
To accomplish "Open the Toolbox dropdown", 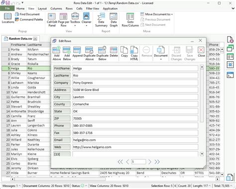I will click(75, 20).
